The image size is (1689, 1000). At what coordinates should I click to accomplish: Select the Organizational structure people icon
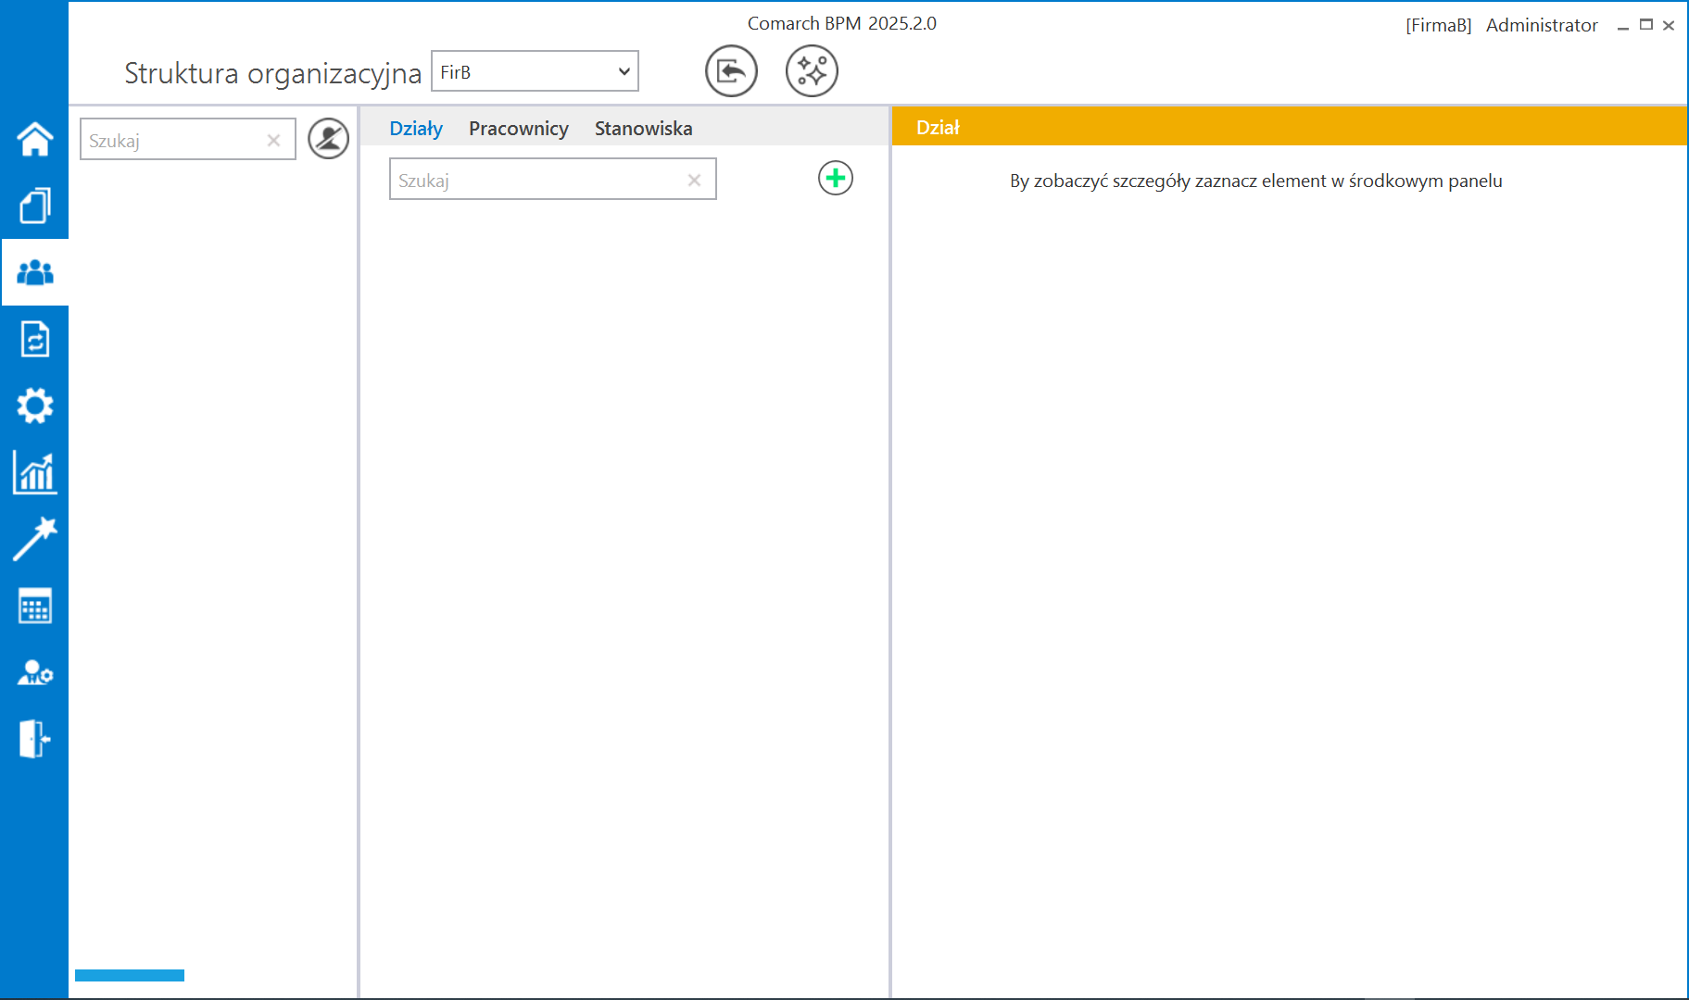(34, 272)
